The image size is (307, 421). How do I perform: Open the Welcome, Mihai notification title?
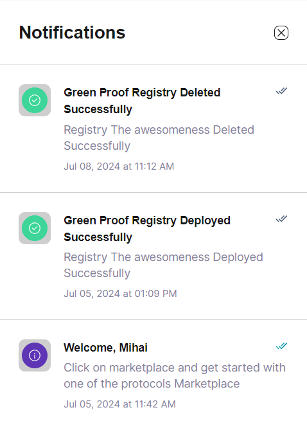click(x=105, y=348)
